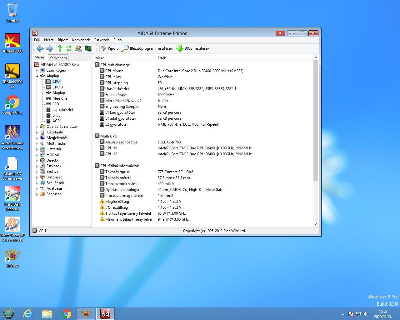
Task: Select CPUID in the tree
Action: click(57, 87)
